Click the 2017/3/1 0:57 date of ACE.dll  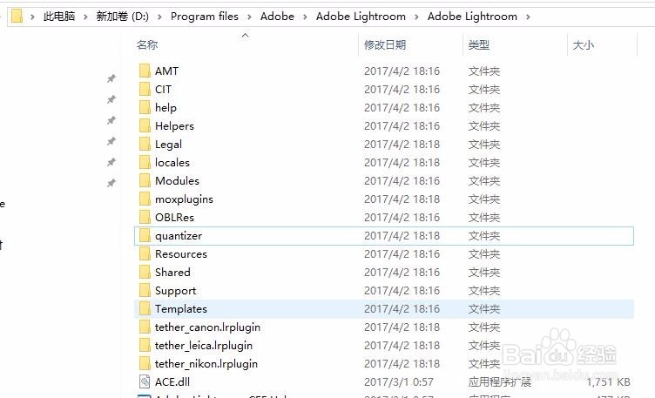click(399, 381)
